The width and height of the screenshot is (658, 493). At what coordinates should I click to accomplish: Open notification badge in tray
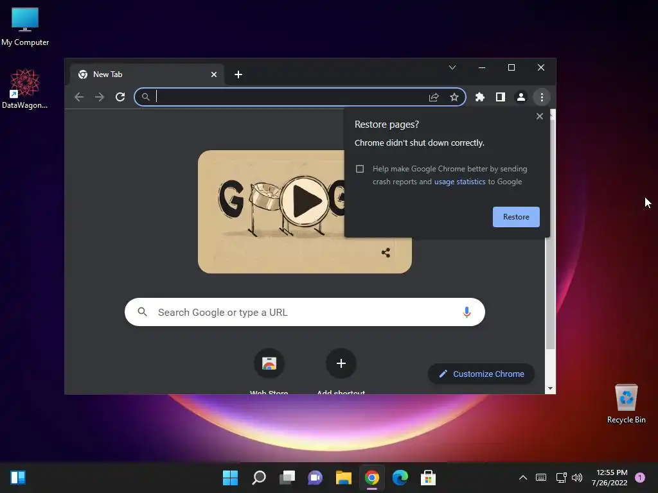click(x=640, y=478)
